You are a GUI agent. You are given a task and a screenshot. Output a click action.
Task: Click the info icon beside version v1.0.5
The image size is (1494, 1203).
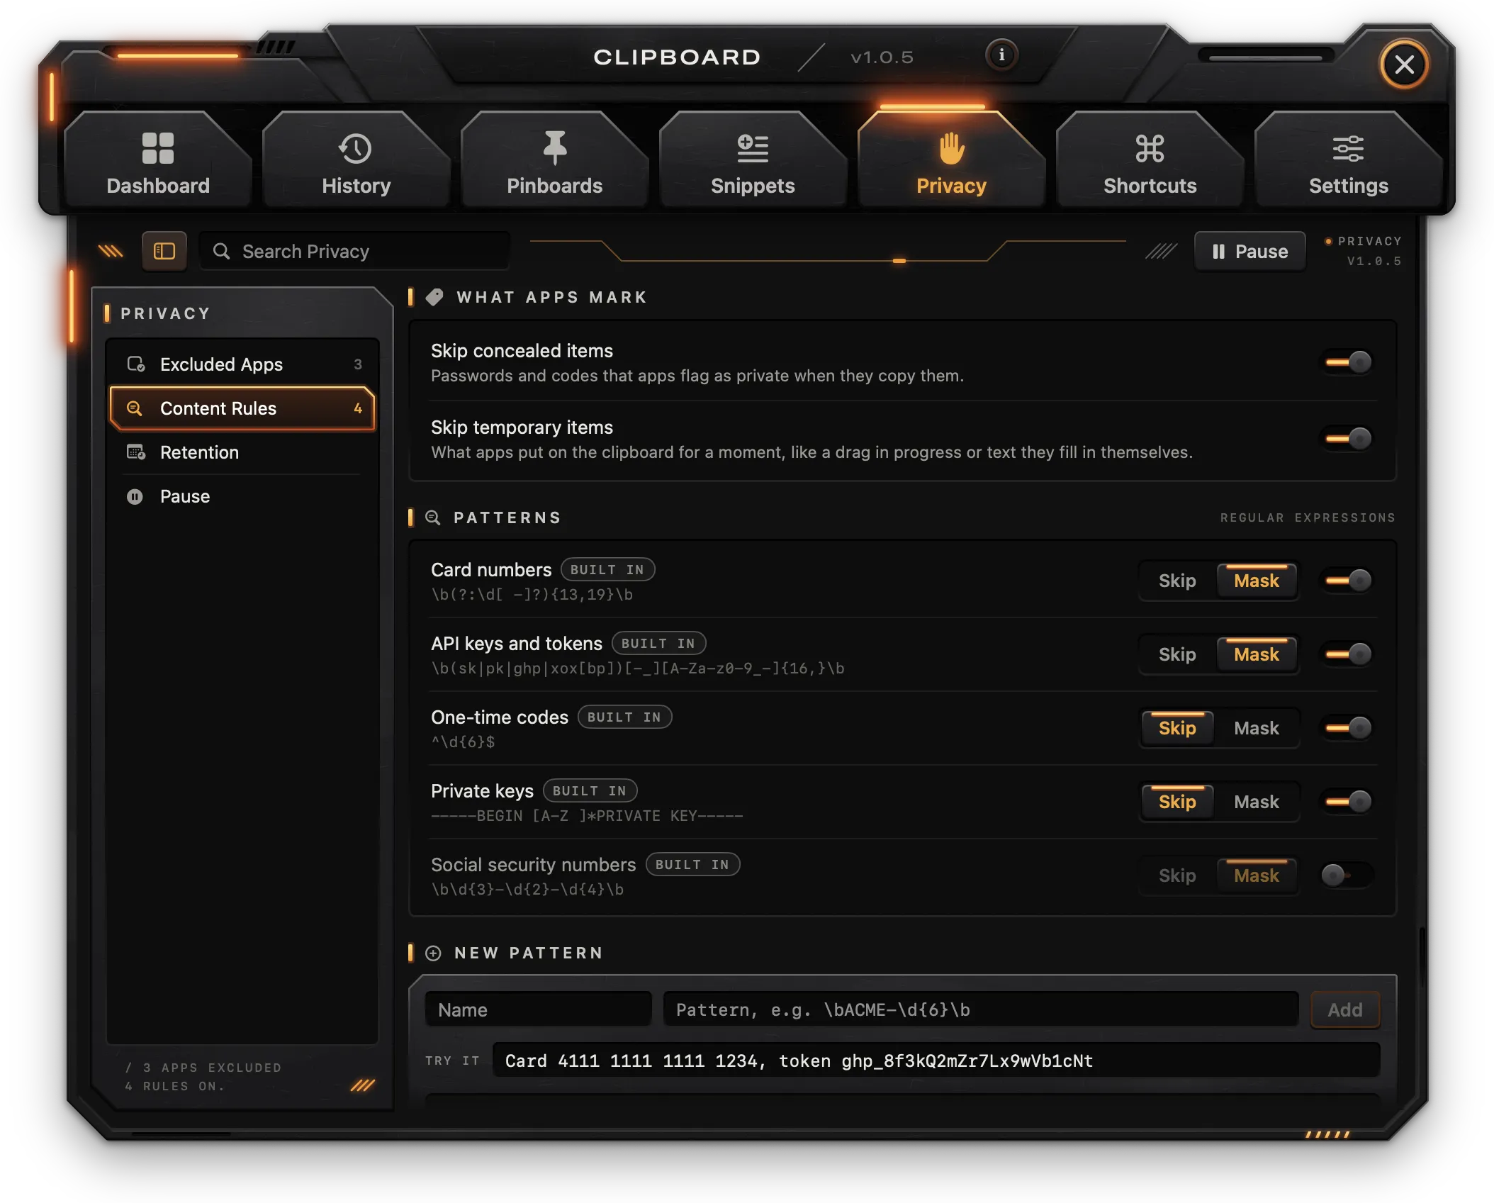point(1001,55)
